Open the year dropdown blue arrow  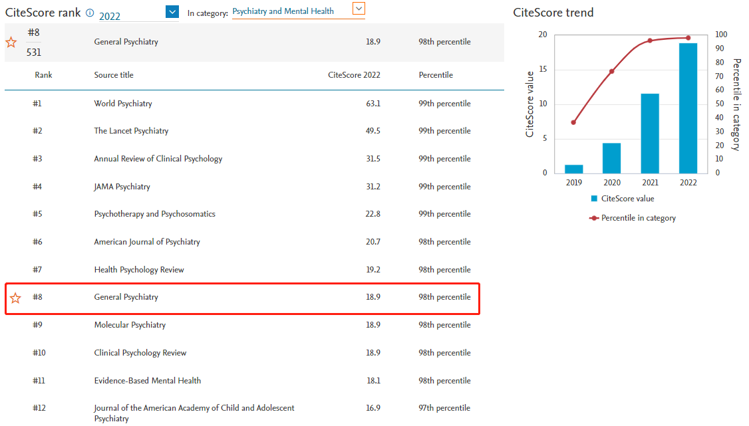click(172, 11)
